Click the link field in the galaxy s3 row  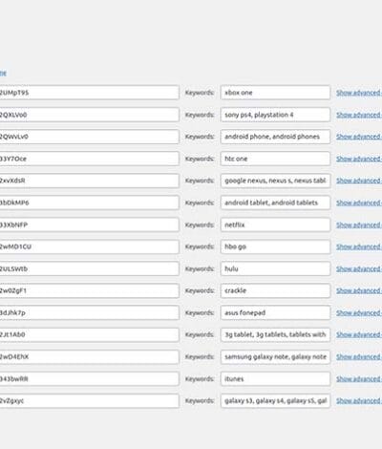click(89, 401)
